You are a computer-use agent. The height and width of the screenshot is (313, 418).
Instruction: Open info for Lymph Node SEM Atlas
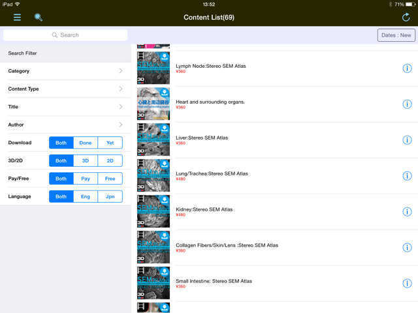pos(407,68)
